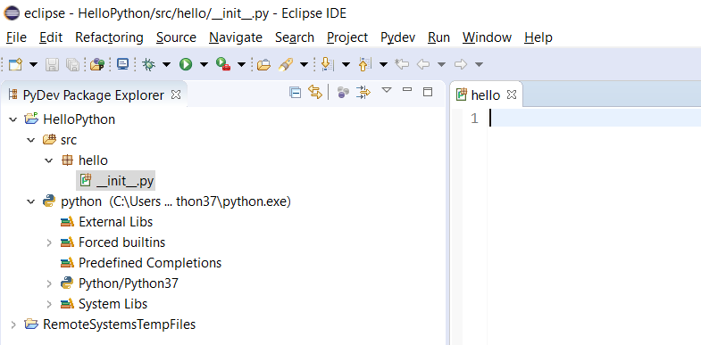Open the Run configurations dropdown arrow

coord(204,65)
